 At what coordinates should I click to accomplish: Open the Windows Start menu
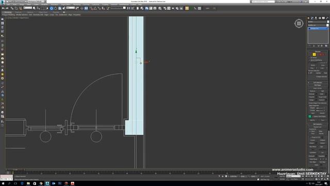3,183
